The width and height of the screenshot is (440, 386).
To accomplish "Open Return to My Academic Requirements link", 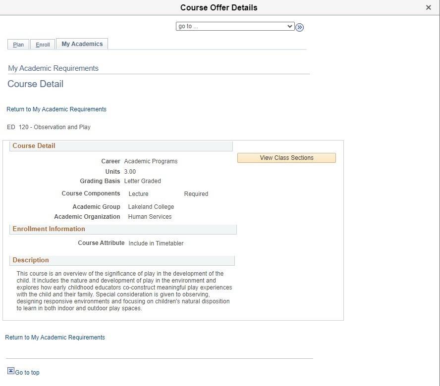I will (56, 109).
